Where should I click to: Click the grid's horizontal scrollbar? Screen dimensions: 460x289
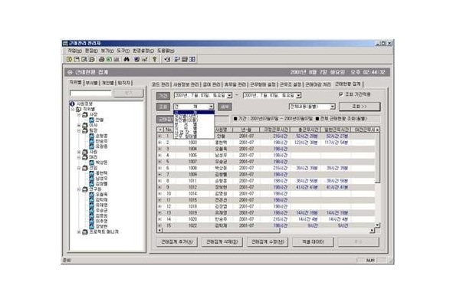point(266,231)
